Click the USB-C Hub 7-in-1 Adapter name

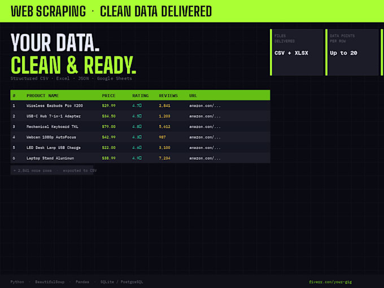point(54,116)
